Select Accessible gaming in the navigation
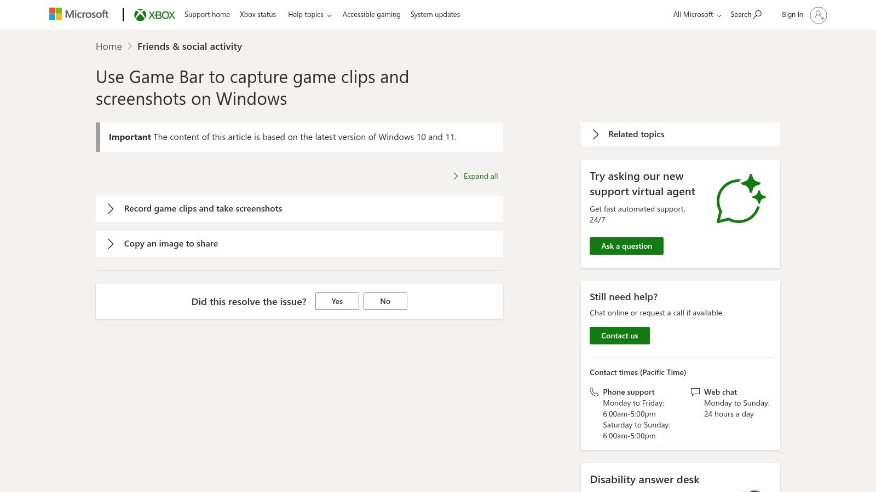Image resolution: width=876 pixels, height=492 pixels. coord(371,14)
